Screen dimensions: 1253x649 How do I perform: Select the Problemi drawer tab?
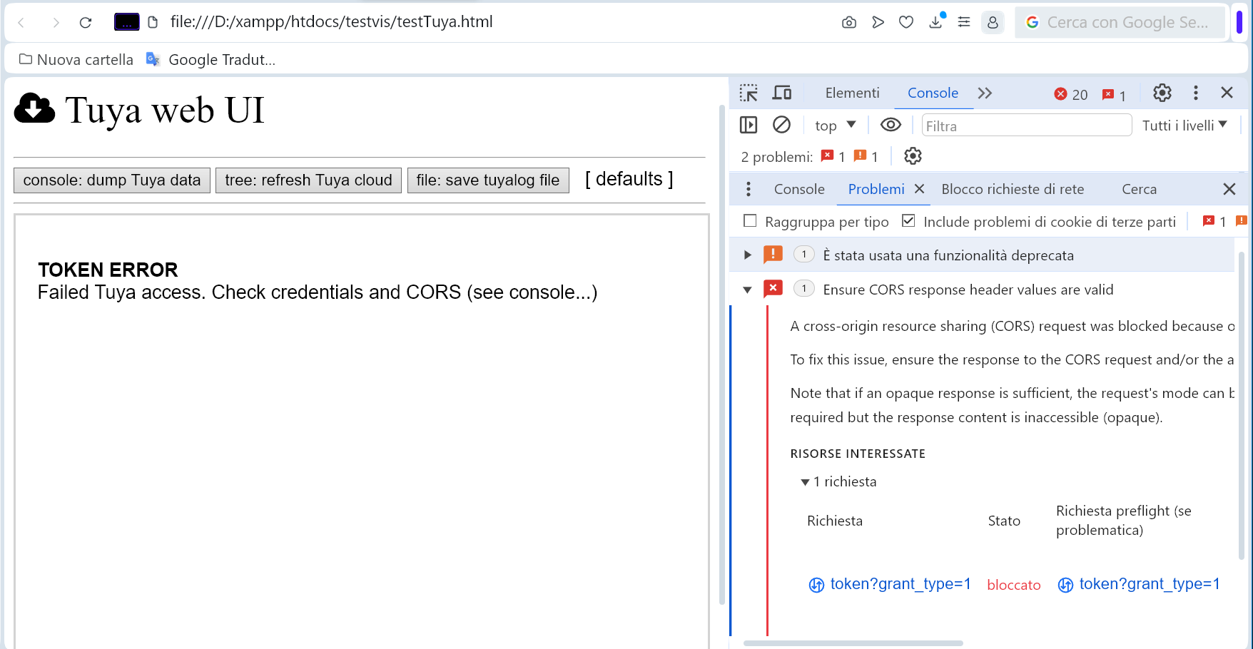tap(876, 189)
